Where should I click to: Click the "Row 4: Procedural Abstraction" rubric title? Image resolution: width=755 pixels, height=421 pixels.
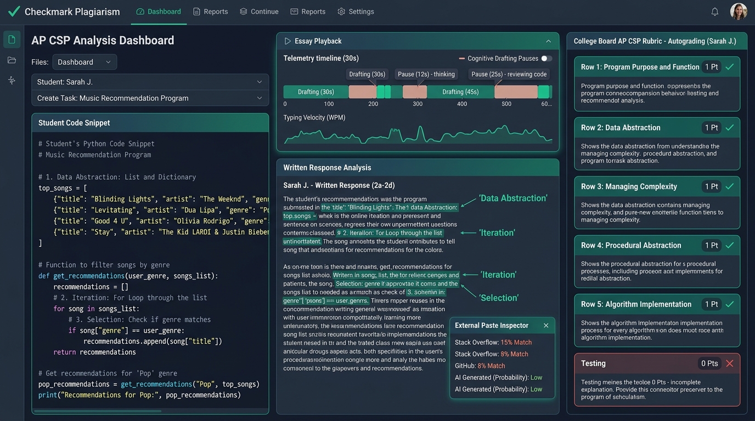click(x=631, y=246)
